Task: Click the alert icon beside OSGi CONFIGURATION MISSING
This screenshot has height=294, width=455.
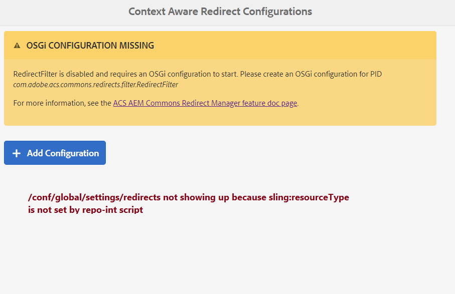Action: tap(18, 45)
